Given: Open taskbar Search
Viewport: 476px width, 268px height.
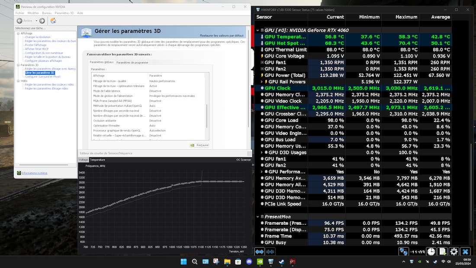Looking at the screenshot, I should (195, 262).
